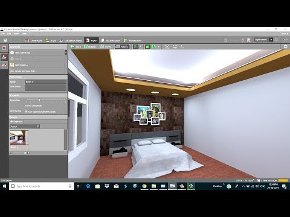The width and height of the screenshot is (290, 217).
Task: Click the Raytracer images filter button
Action: [x=16, y=122]
